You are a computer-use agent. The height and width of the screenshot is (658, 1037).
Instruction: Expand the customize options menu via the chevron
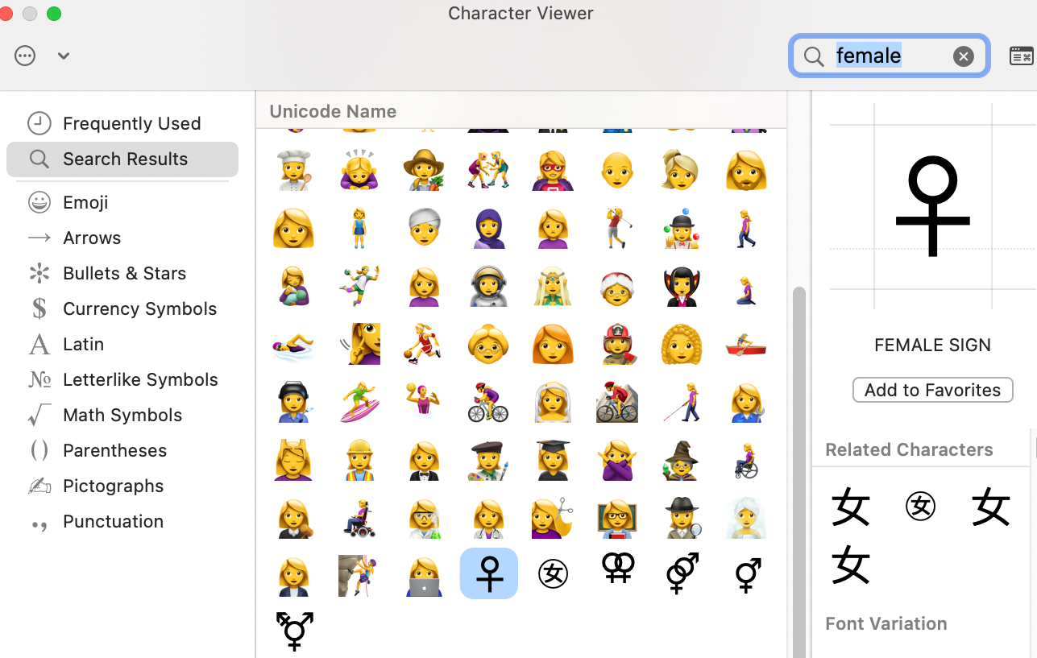point(63,56)
